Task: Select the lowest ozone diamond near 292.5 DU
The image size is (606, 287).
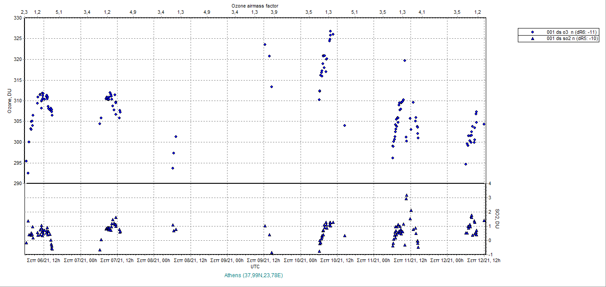Action: tap(28, 173)
